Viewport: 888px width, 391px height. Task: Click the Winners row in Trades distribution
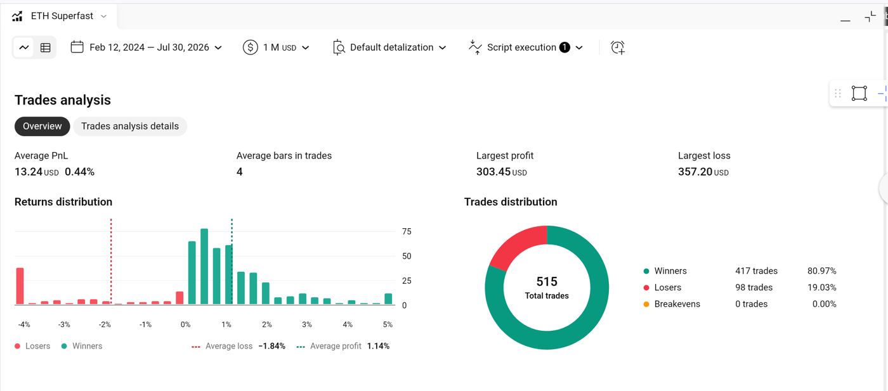click(740, 271)
